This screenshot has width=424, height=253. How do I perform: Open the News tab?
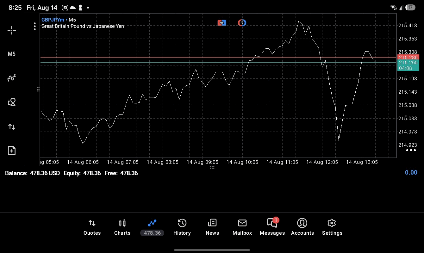(212, 227)
